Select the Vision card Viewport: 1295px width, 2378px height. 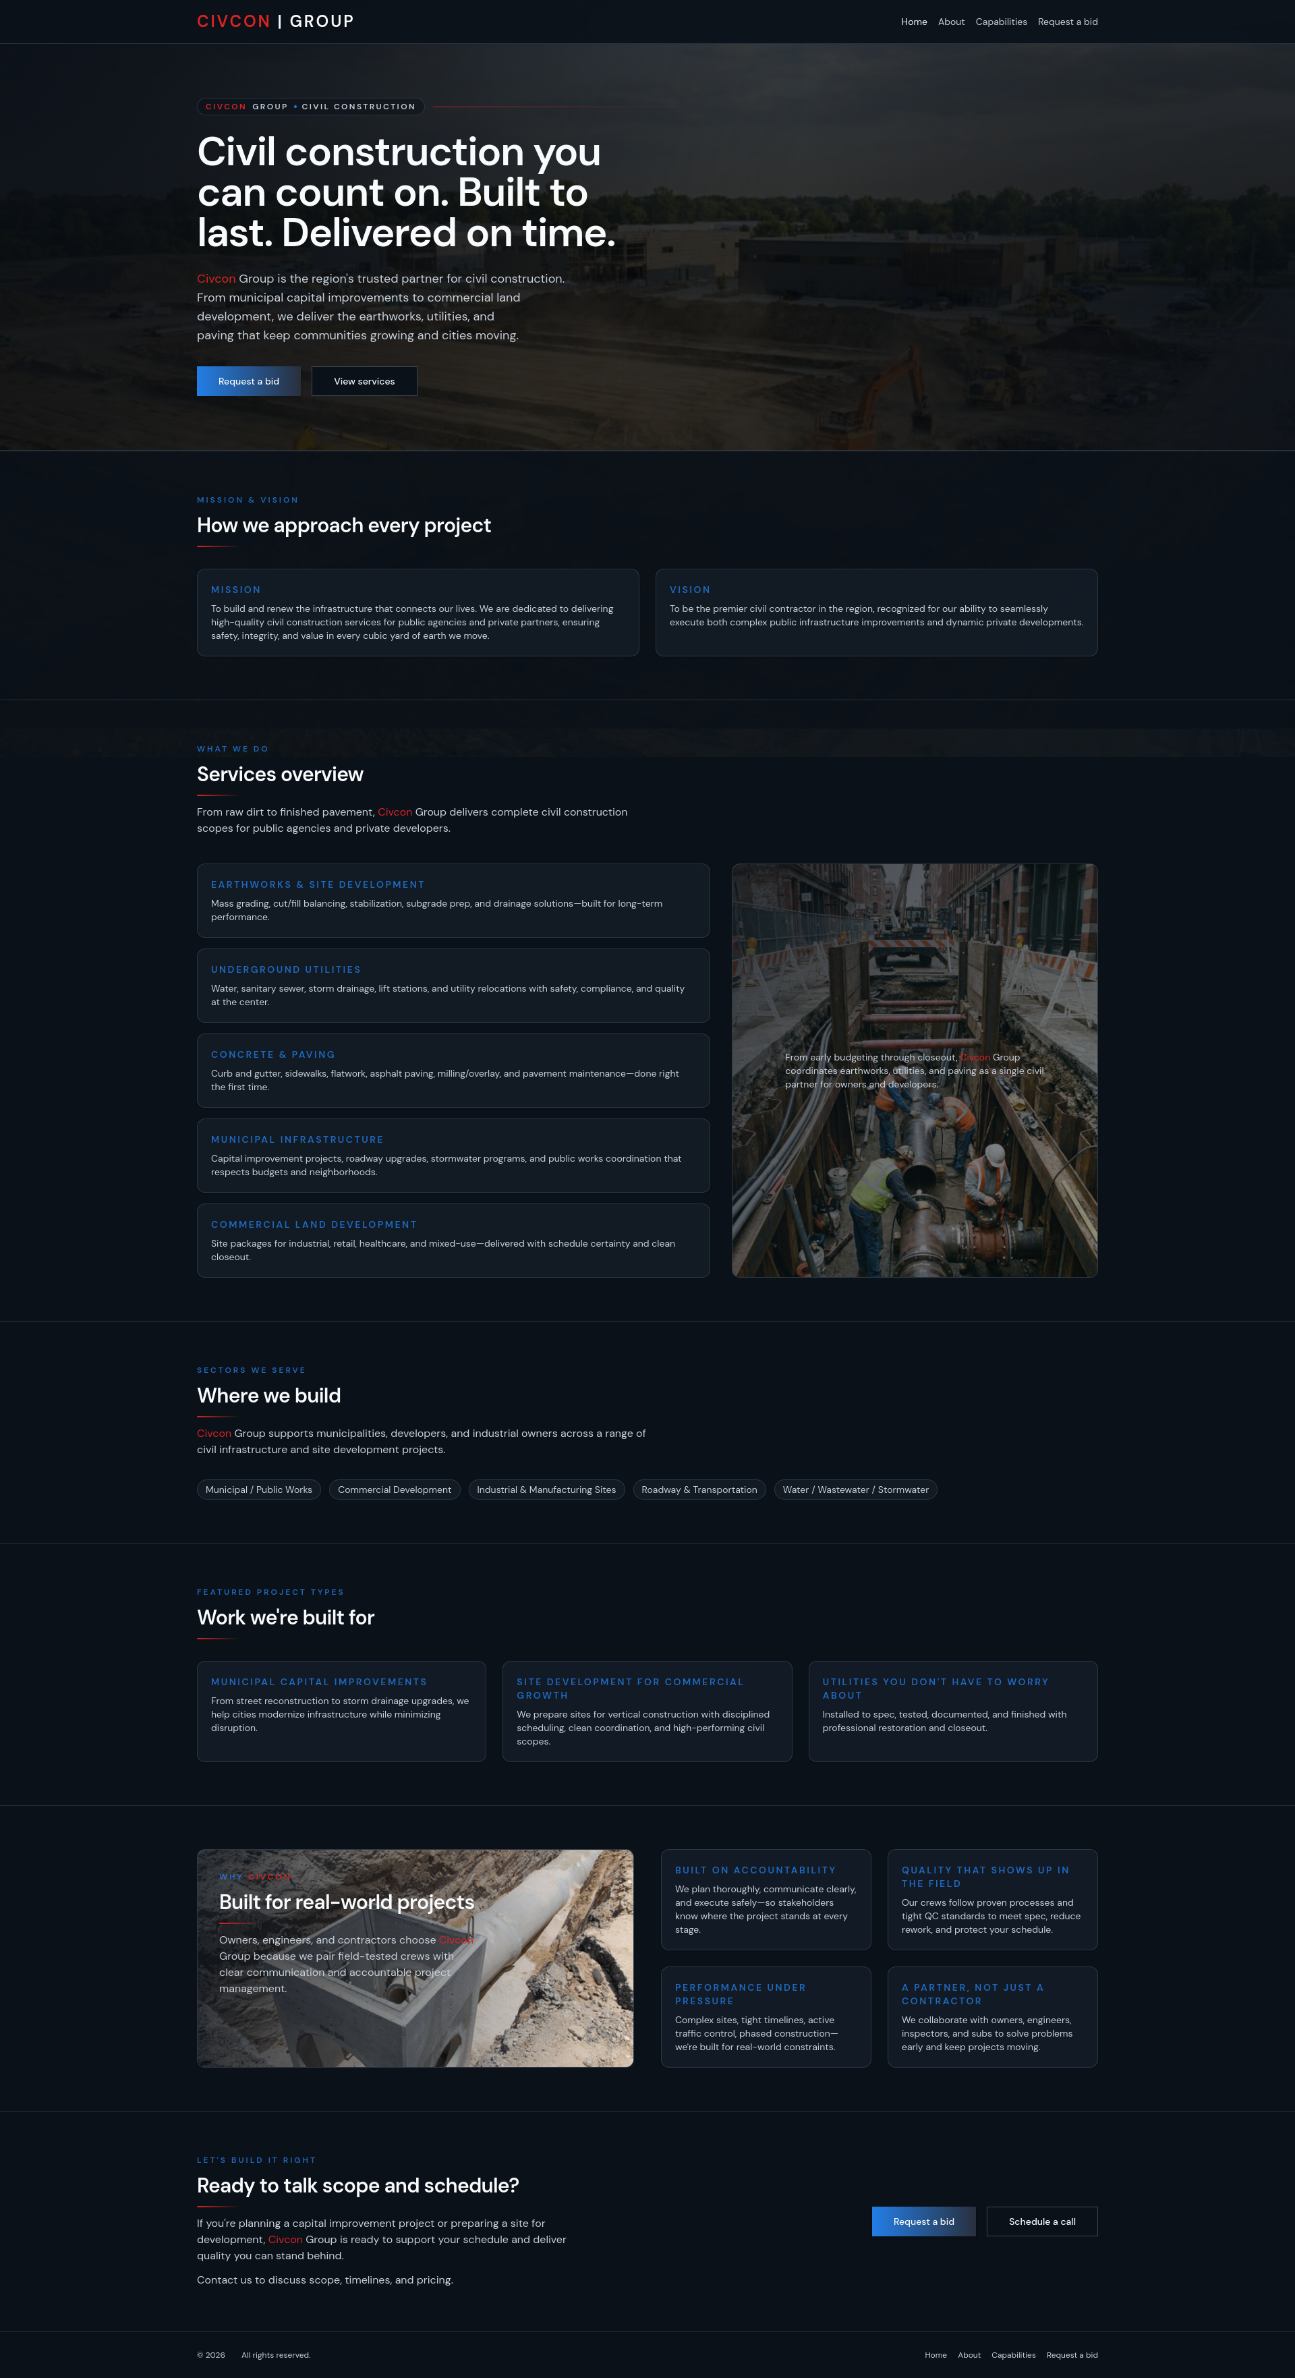tap(876, 612)
